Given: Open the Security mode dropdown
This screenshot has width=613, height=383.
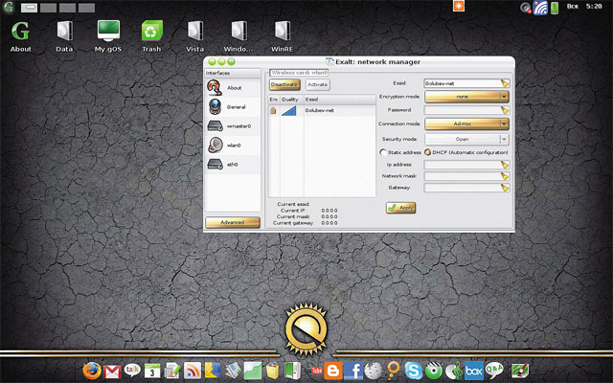Looking at the screenshot, I should click(466, 139).
